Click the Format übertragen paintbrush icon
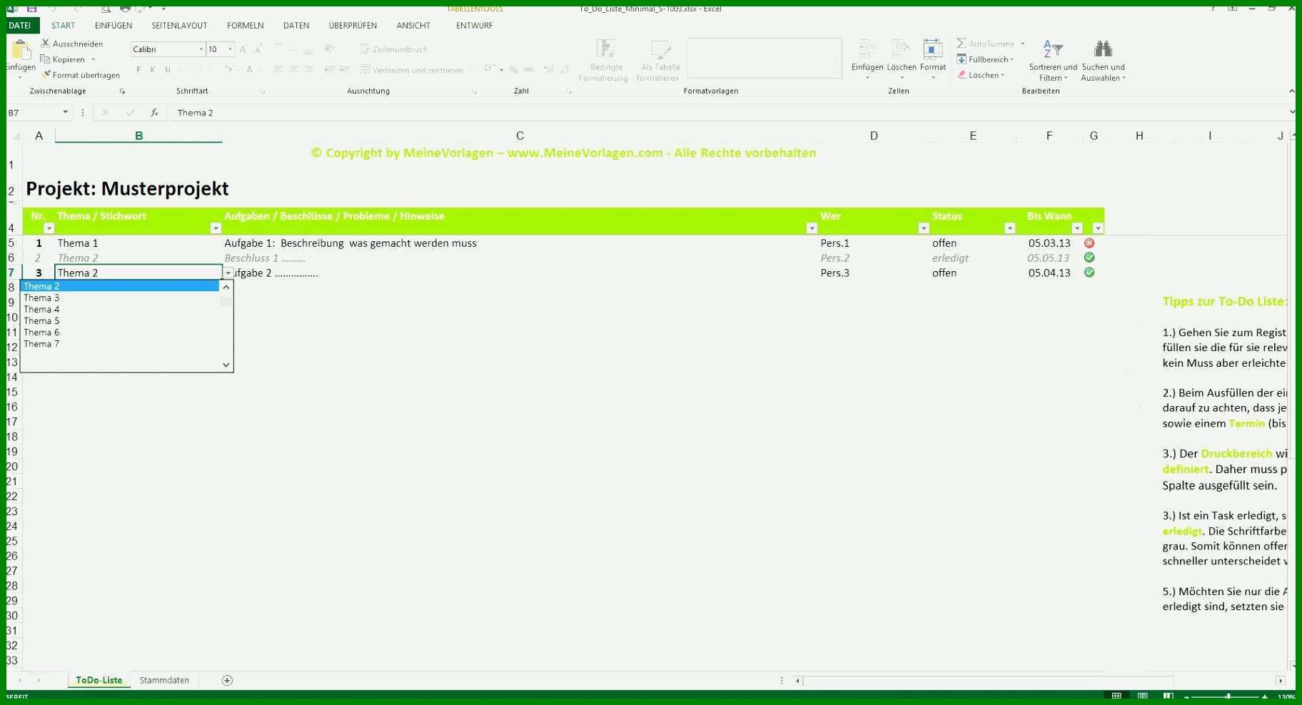Image resolution: width=1302 pixels, height=705 pixels. (x=46, y=74)
